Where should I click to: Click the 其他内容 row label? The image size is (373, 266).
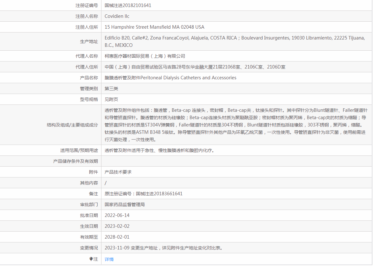(89, 183)
